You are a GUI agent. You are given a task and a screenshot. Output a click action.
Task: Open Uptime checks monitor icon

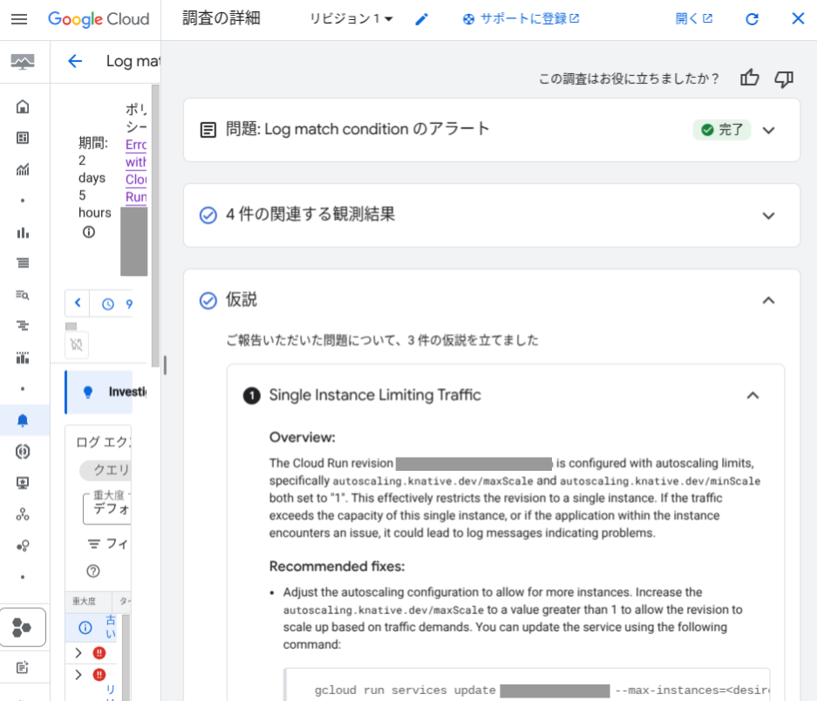click(23, 483)
